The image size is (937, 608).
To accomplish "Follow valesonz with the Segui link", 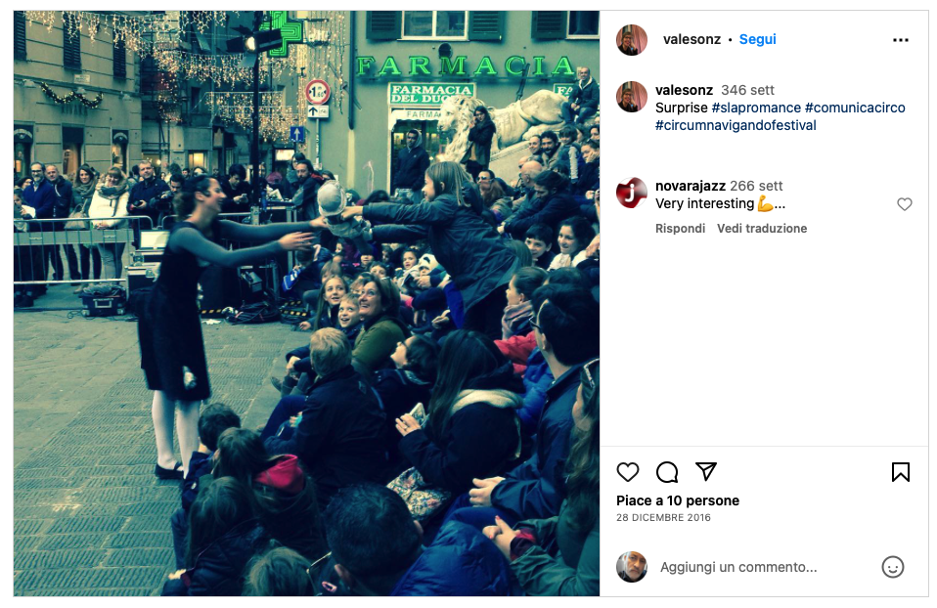I will (757, 39).
